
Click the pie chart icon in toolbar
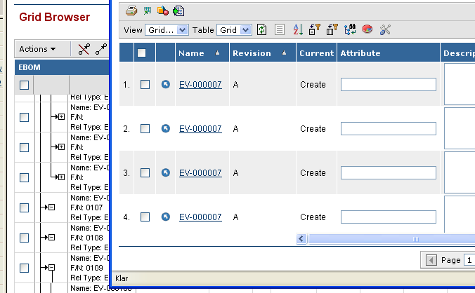coord(367,29)
